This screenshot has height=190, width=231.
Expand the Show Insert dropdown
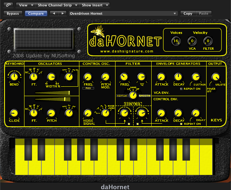[94, 5]
